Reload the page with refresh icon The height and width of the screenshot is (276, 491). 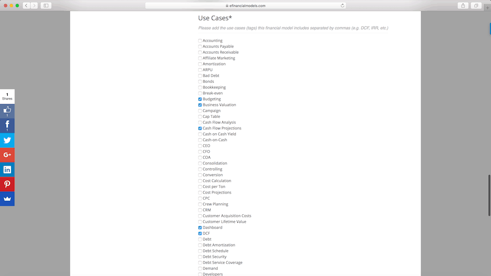coord(342,5)
